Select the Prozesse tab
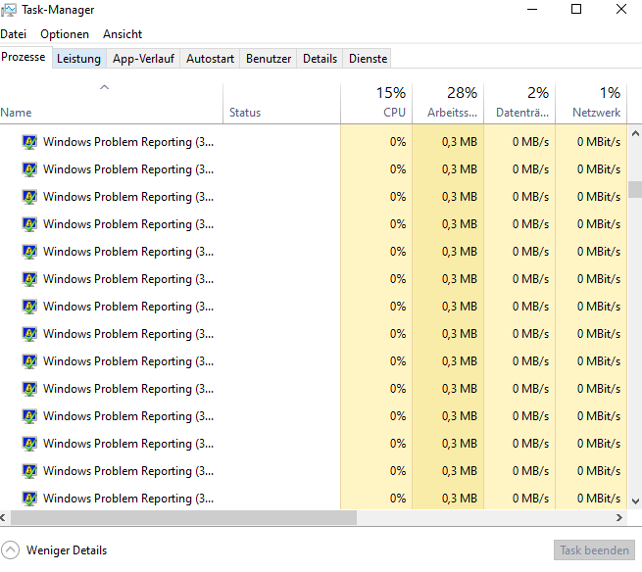The image size is (642, 572). (x=25, y=57)
